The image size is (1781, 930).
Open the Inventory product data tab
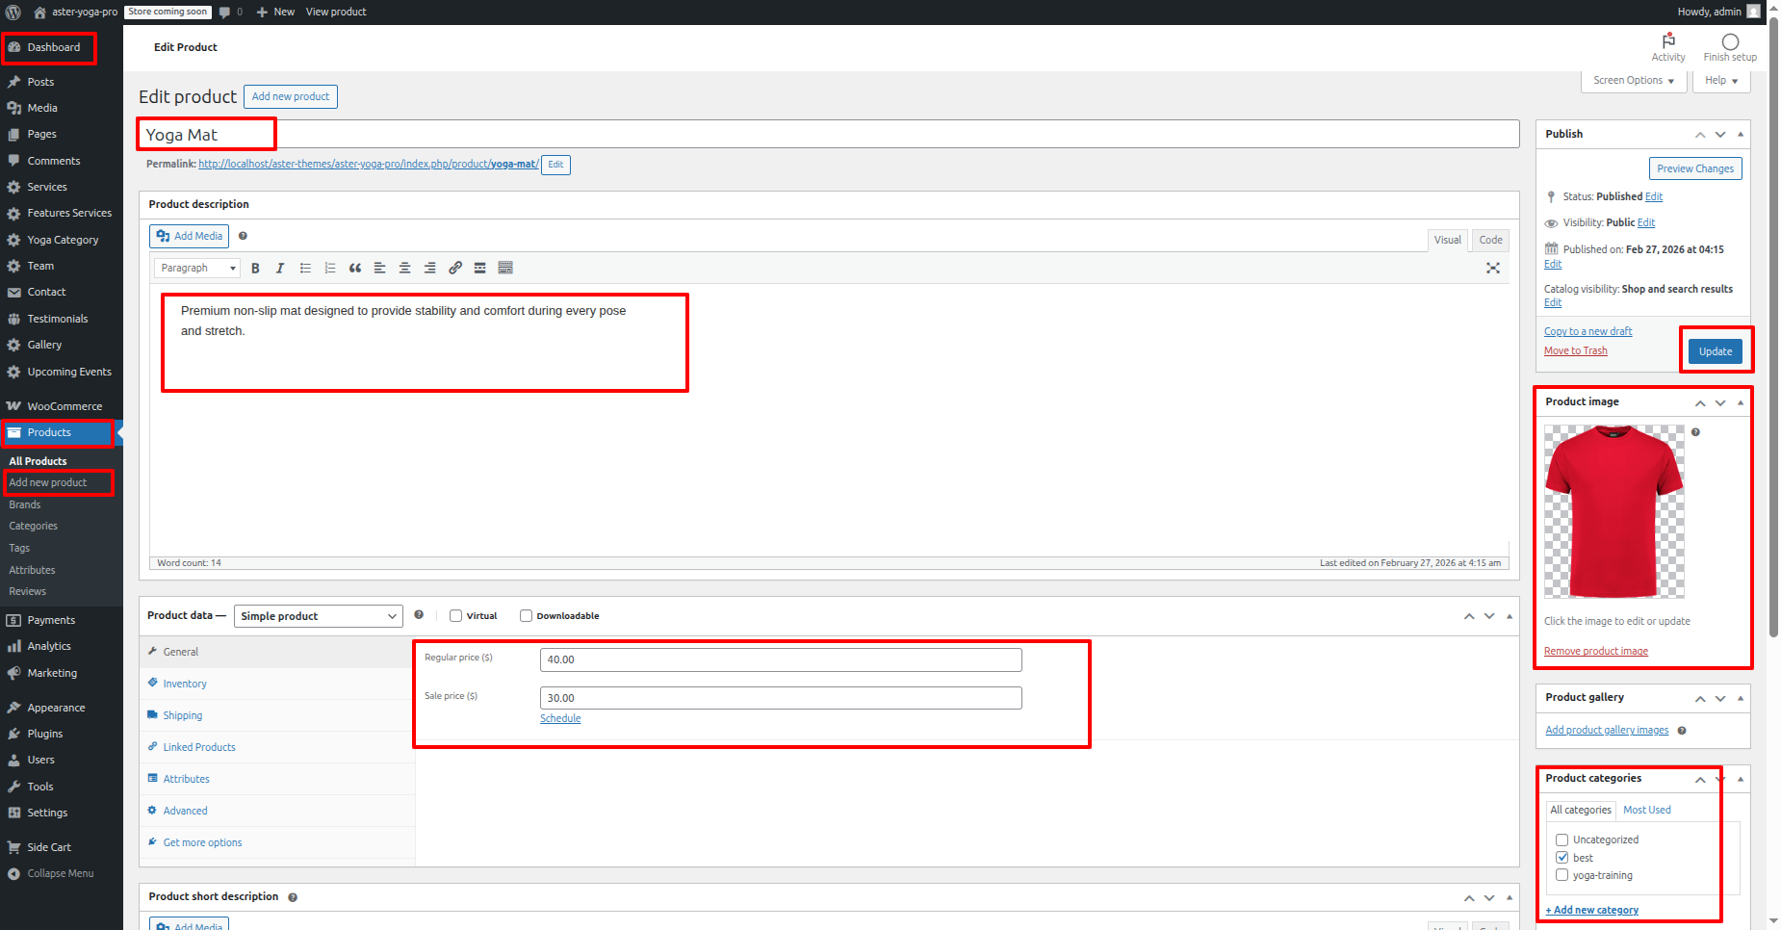[x=185, y=684]
